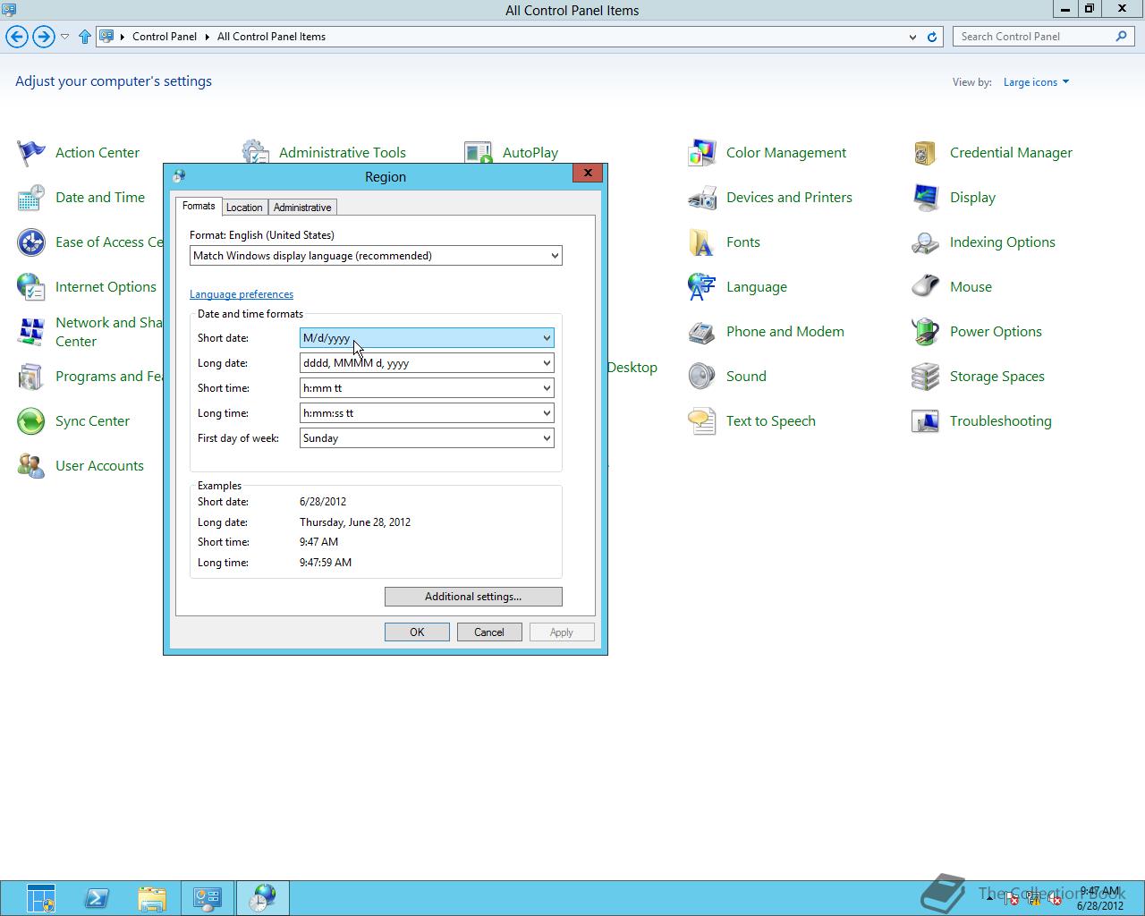This screenshot has width=1145, height=916.
Task: Click Phone and Modem icon
Action: point(702,332)
